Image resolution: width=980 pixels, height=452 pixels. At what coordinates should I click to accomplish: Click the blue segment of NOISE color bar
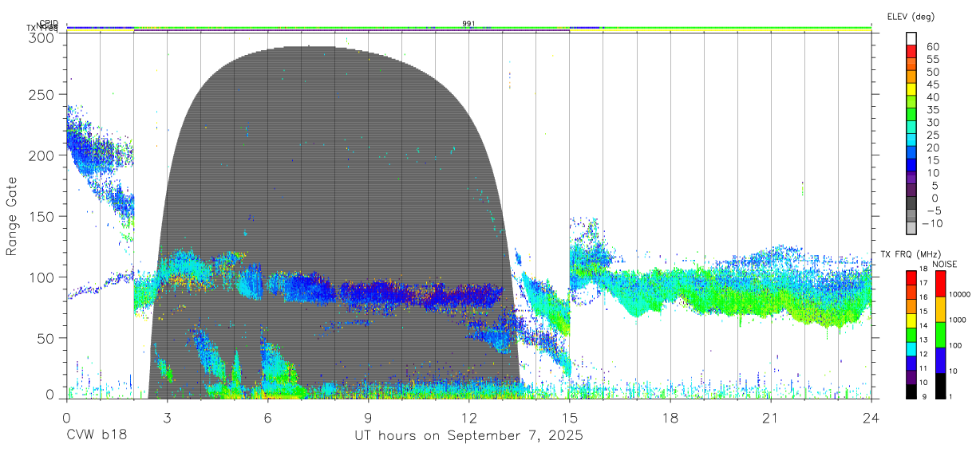click(939, 360)
